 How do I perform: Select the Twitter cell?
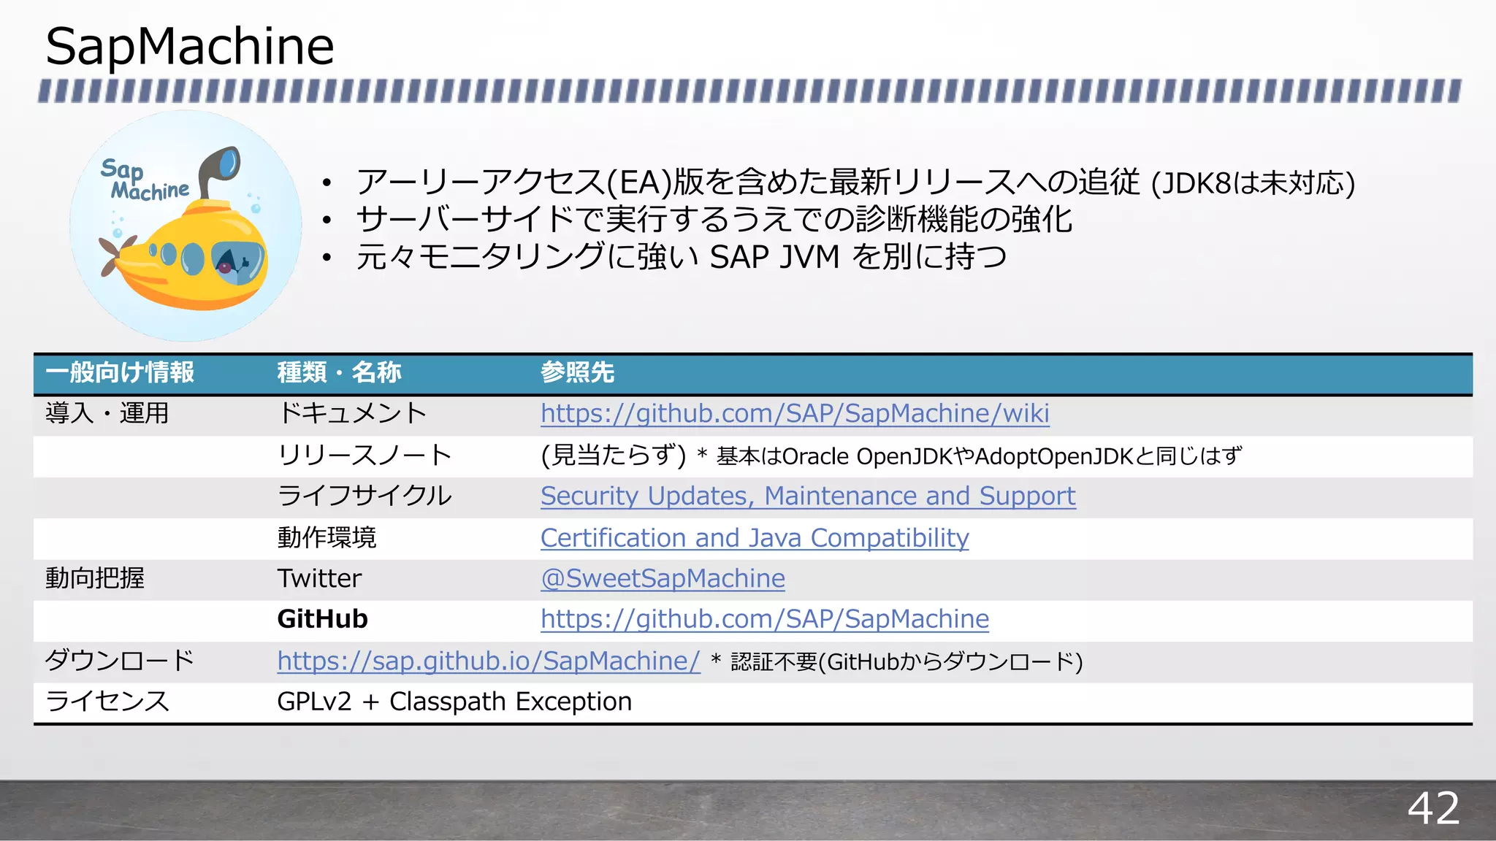point(319,578)
